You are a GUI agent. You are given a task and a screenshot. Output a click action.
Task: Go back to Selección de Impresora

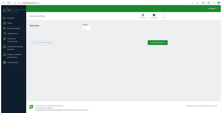pyautogui.click(x=42, y=42)
